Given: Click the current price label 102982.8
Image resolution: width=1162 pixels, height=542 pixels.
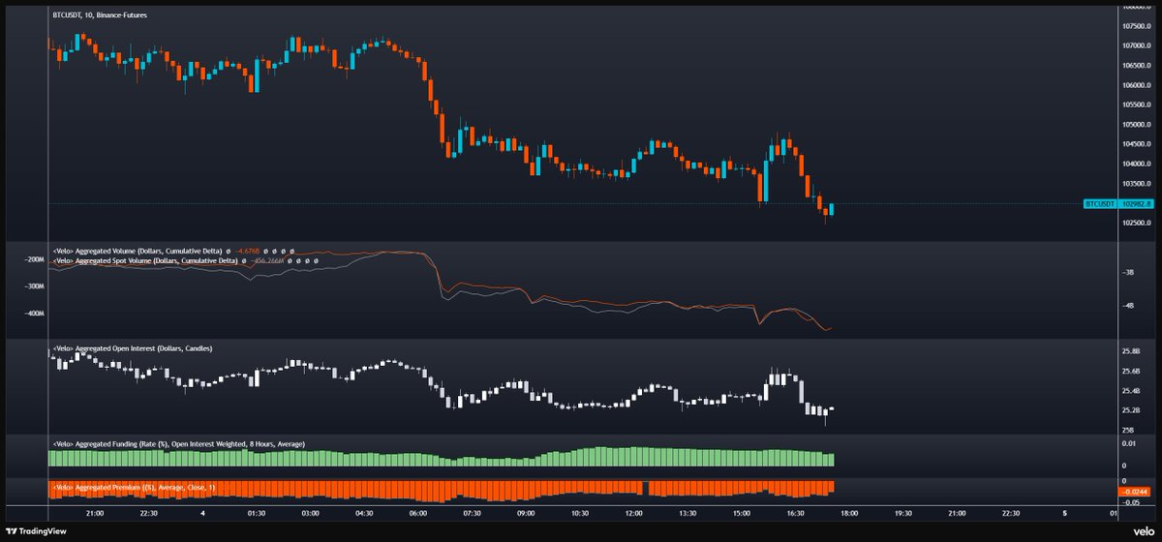Looking at the screenshot, I should click(x=1135, y=204).
